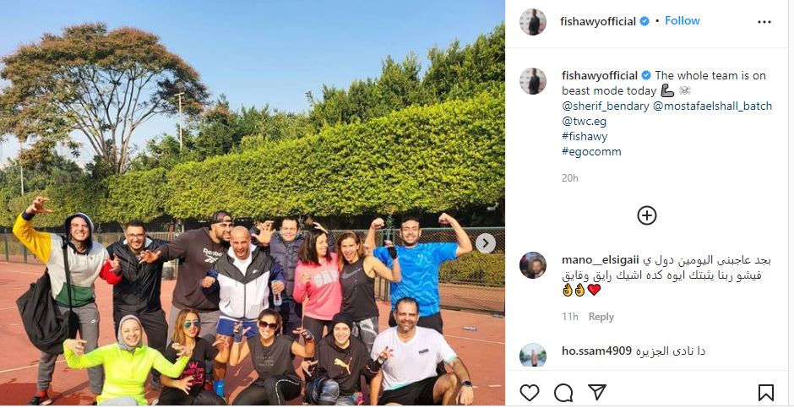The width and height of the screenshot is (794, 408).
Task: Open the @sherif_bendary mention
Action: tap(606, 106)
